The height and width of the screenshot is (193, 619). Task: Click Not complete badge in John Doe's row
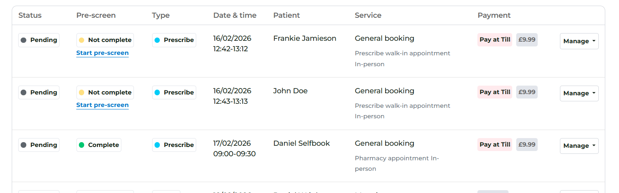tap(105, 92)
